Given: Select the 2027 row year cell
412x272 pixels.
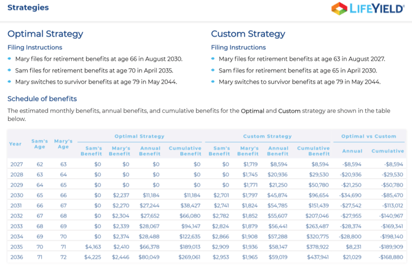Looking at the screenshot, I should click(x=16, y=165).
